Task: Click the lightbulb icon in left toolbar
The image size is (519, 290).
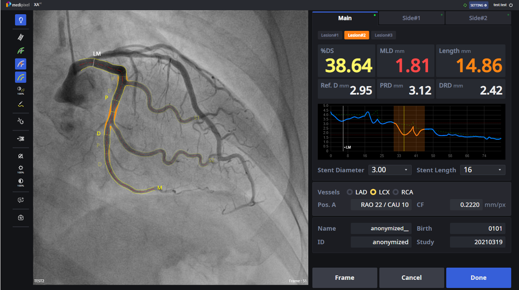Action: (21, 20)
